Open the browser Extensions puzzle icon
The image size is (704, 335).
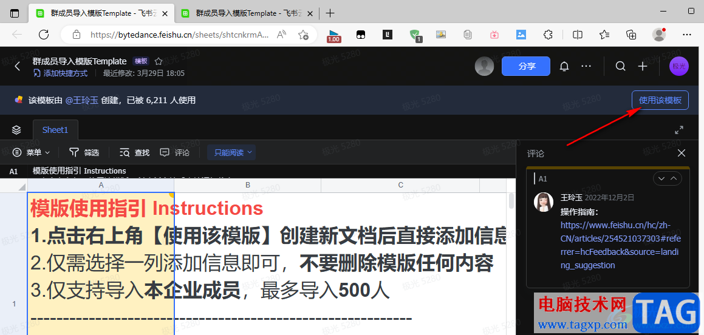pos(547,35)
